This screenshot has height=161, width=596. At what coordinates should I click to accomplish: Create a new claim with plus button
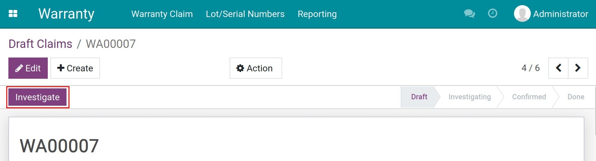pos(75,68)
